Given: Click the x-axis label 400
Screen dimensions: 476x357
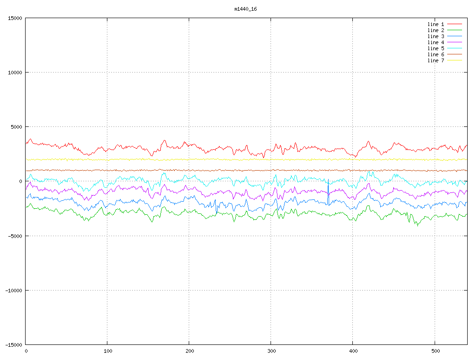Looking at the screenshot, I should pos(353,351).
